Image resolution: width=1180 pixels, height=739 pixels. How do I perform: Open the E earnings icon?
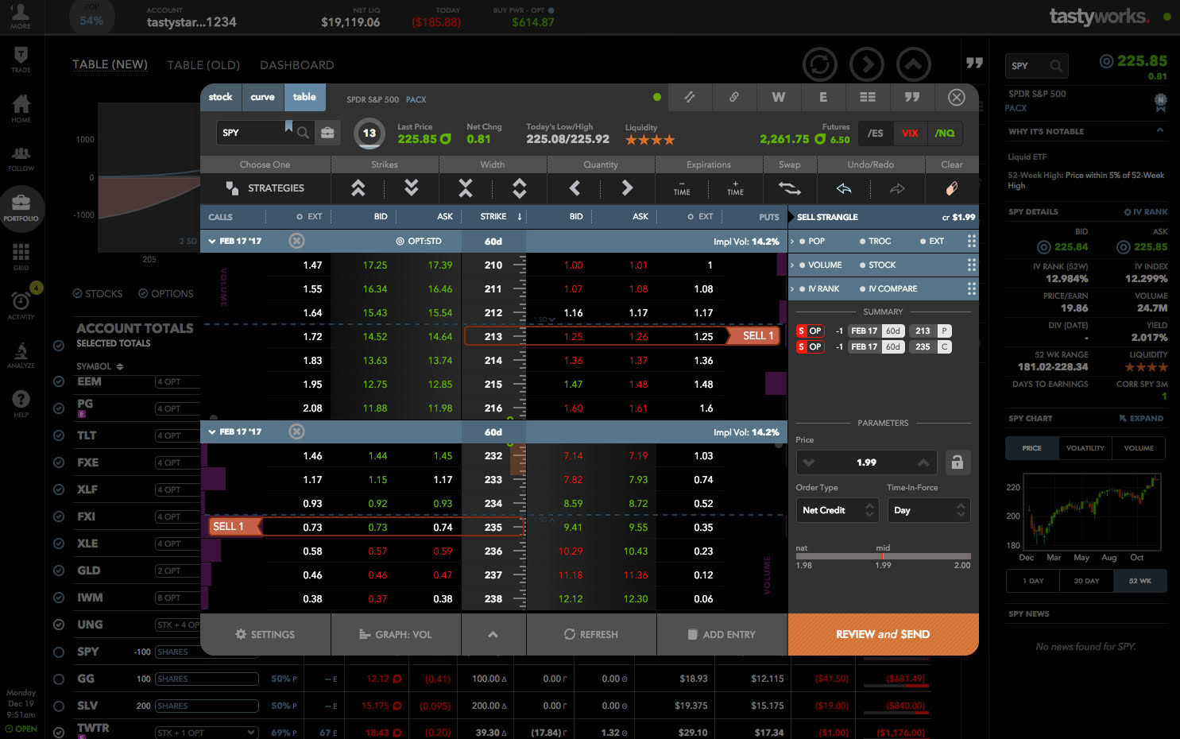[x=823, y=97]
